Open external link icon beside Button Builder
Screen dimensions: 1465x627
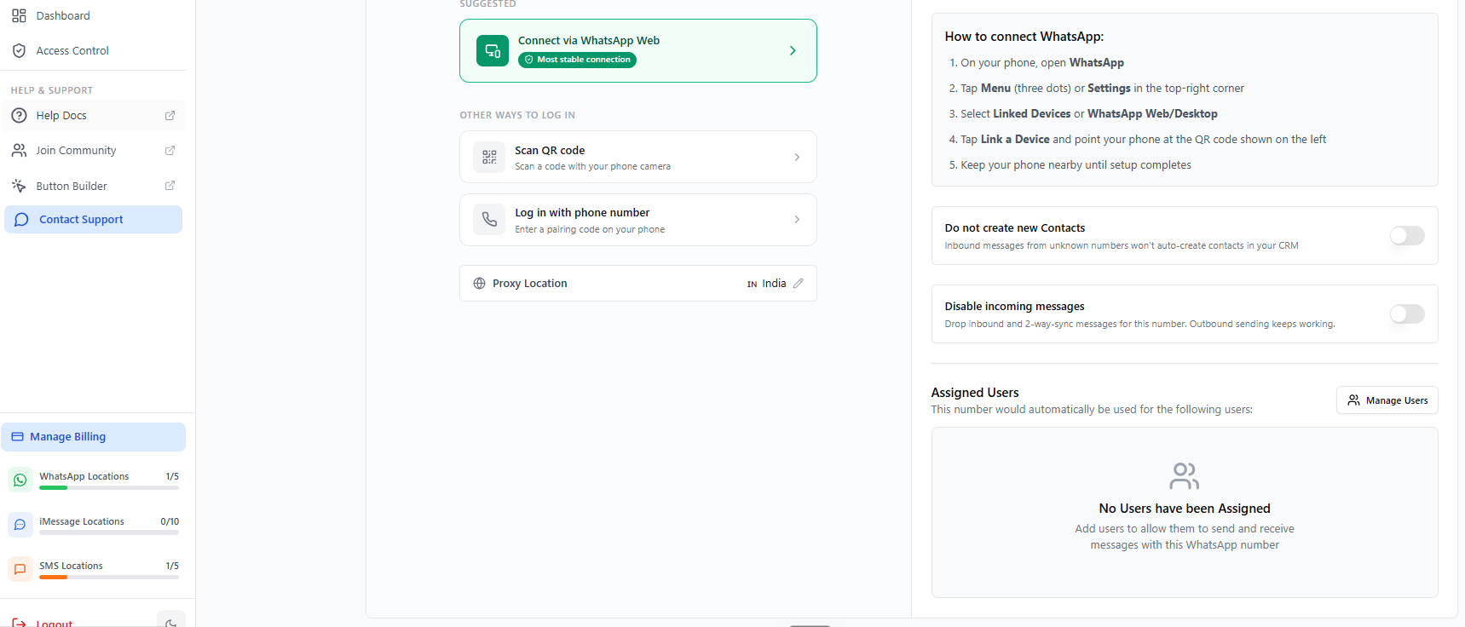pyautogui.click(x=170, y=185)
